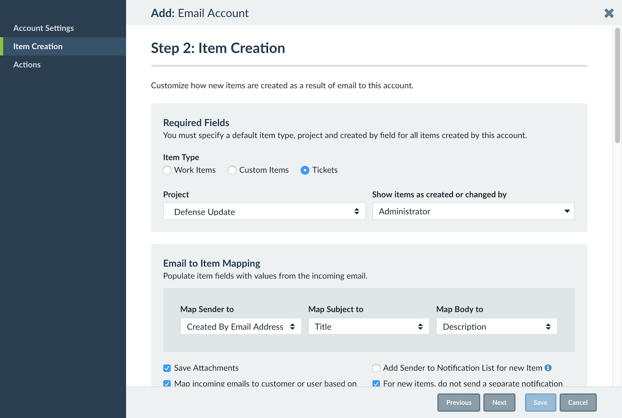Uncheck the Save Attachments checkbox
The width and height of the screenshot is (622, 418).
click(167, 368)
